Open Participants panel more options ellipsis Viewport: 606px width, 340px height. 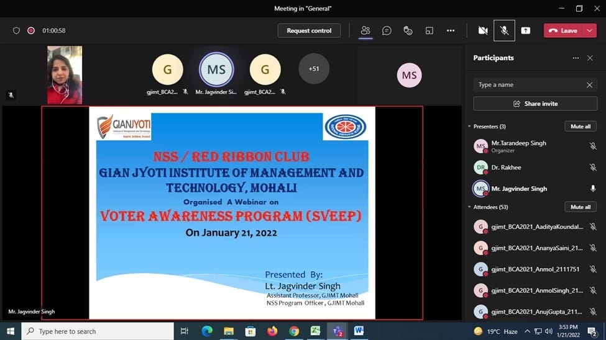(576, 58)
